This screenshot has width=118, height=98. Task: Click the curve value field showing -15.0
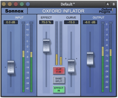[x=71, y=22]
